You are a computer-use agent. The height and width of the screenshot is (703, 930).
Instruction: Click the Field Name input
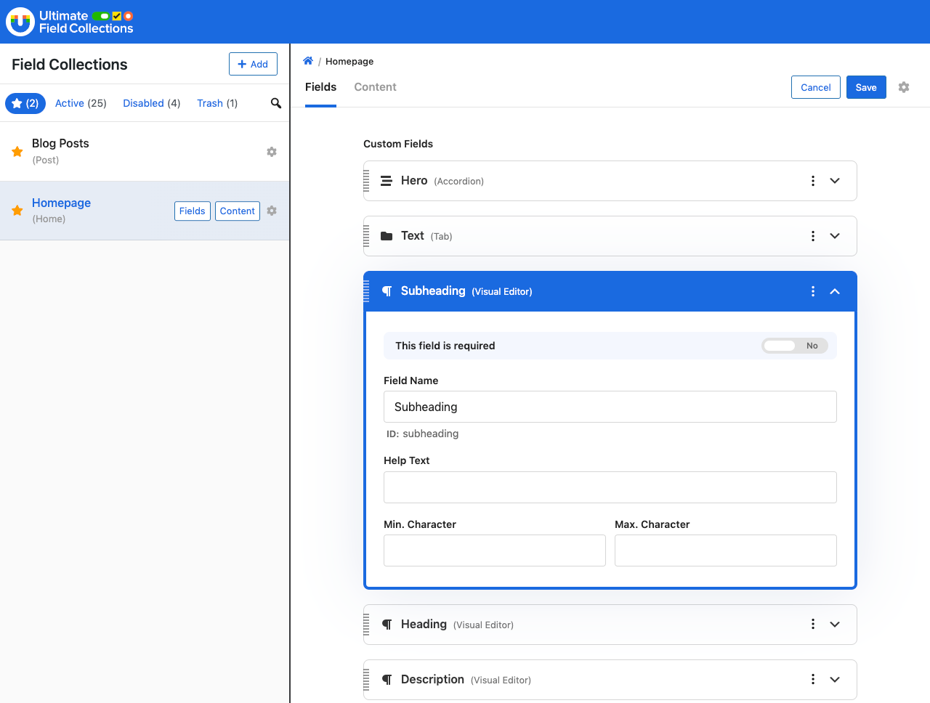pos(610,407)
